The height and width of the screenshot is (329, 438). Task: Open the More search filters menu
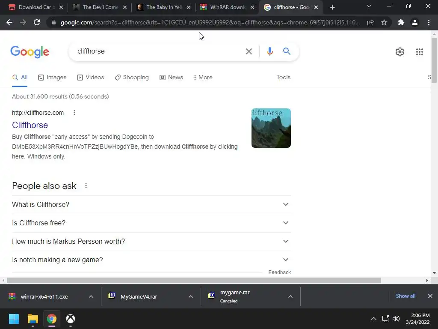[203, 78]
